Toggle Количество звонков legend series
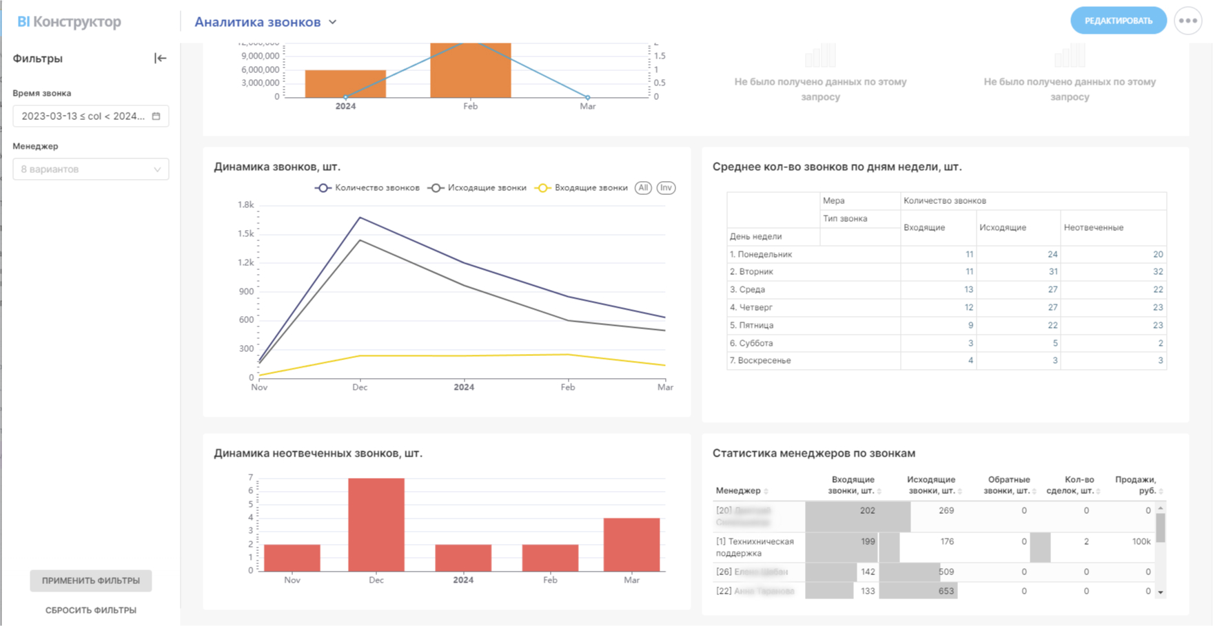Viewport: 1213px width, 626px height. click(367, 188)
